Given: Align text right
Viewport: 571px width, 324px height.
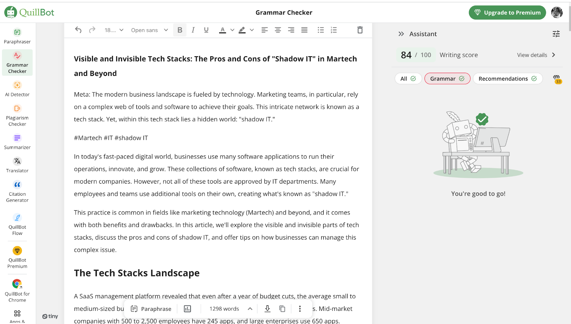Looking at the screenshot, I should pos(291,30).
